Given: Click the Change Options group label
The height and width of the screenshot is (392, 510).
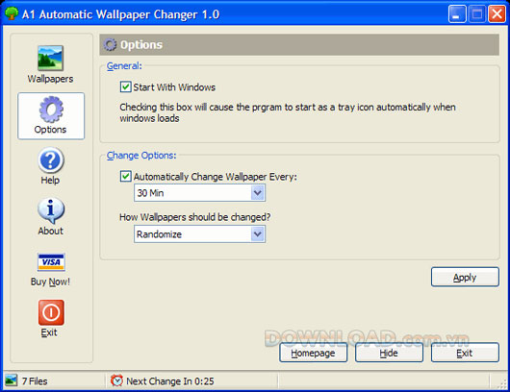Looking at the screenshot, I should pyautogui.click(x=141, y=156).
